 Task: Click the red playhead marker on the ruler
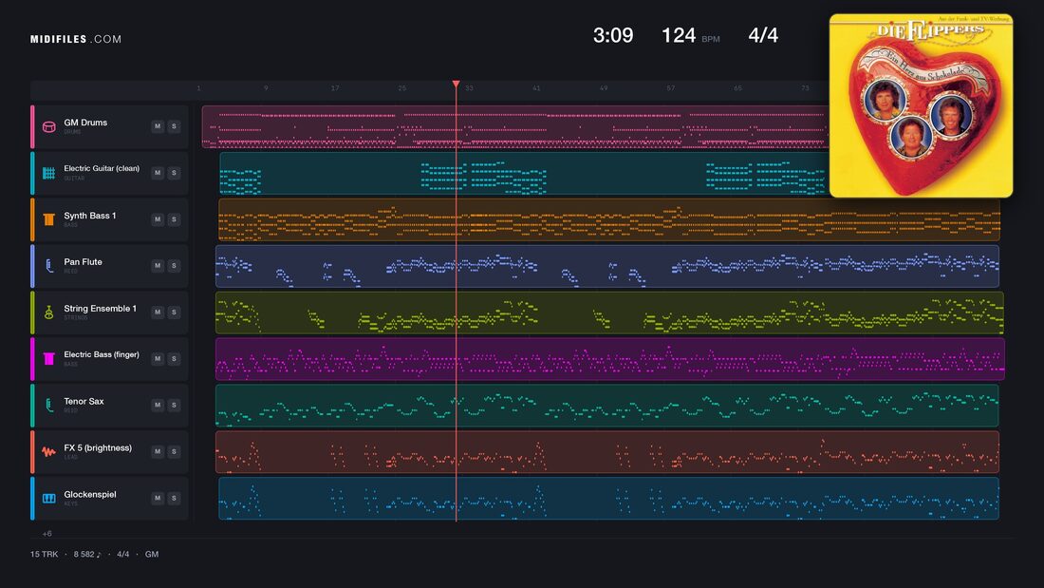pos(457,84)
